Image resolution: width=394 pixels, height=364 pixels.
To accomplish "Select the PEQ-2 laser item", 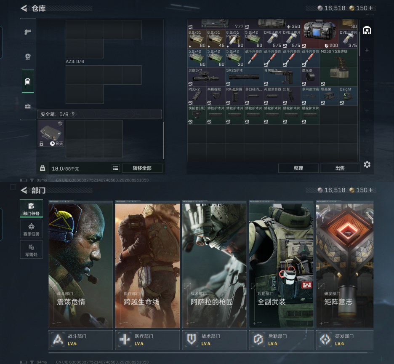I will coord(197,96).
